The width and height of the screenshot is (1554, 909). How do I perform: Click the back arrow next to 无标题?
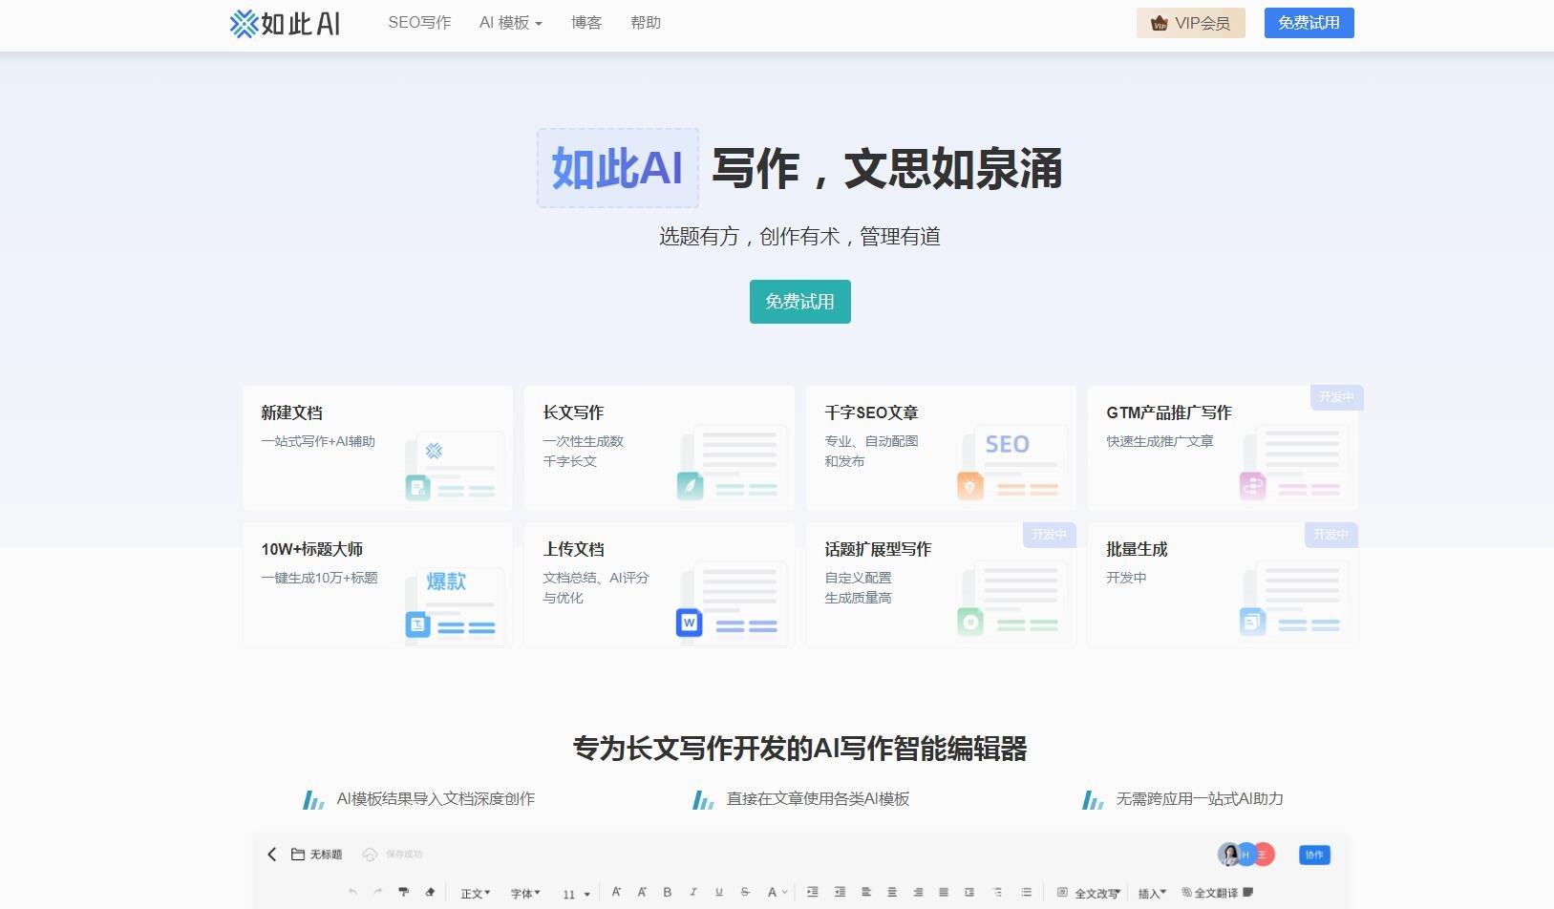pos(272,854)
